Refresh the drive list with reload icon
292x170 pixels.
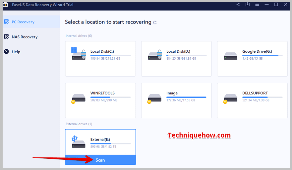(155, 22)
